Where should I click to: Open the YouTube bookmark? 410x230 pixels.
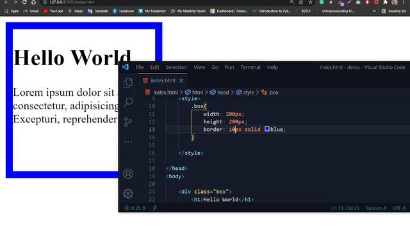click(53, 11)
